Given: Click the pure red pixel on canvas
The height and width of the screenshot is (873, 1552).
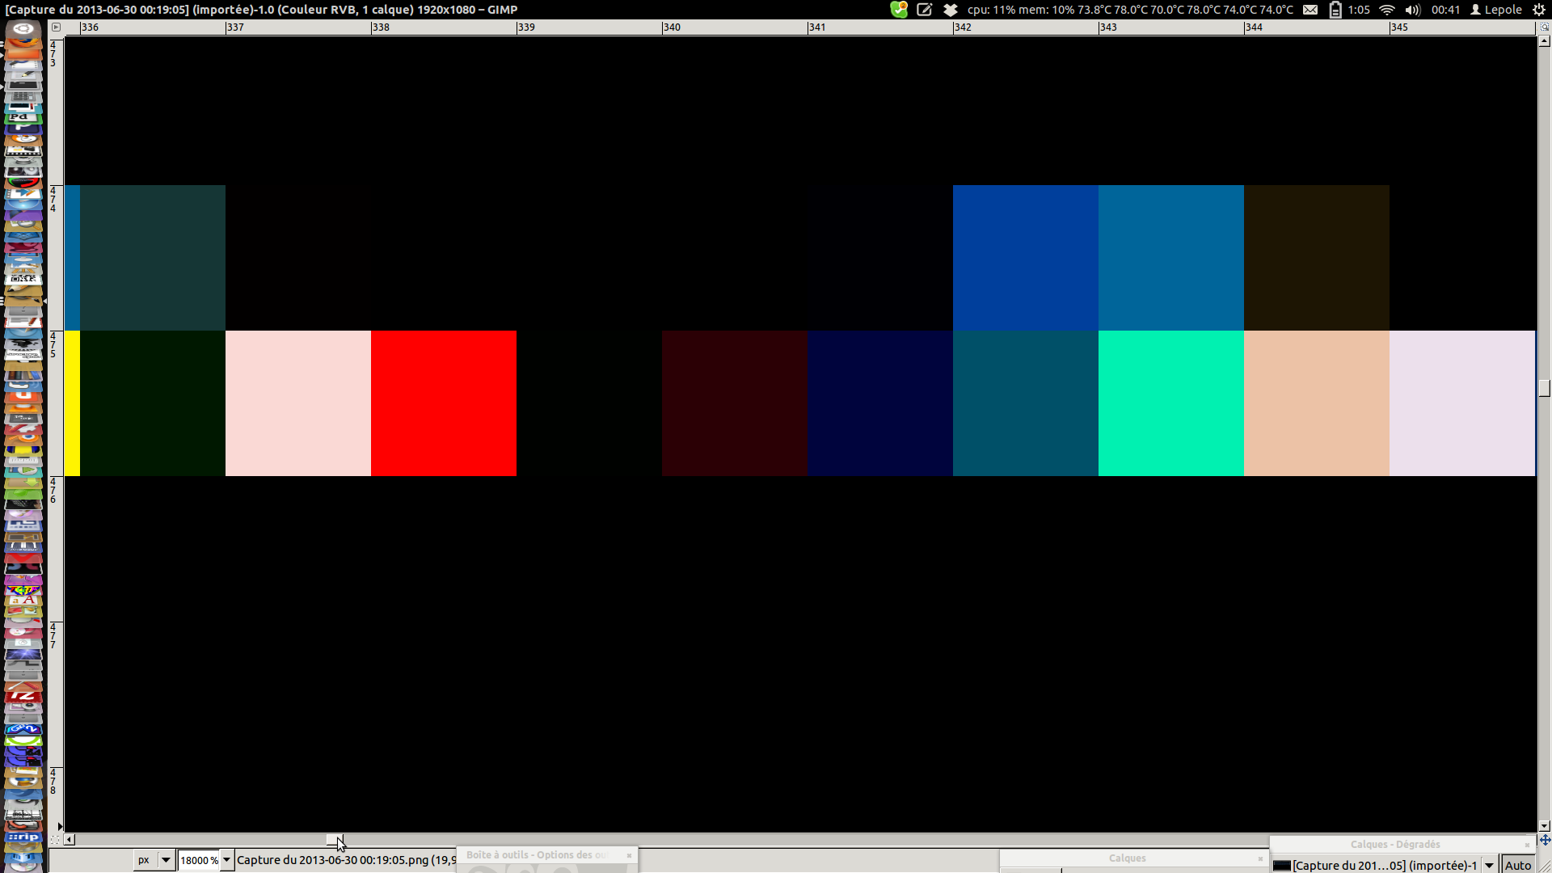Looking at the screenshot, I should tap(444, 403).
